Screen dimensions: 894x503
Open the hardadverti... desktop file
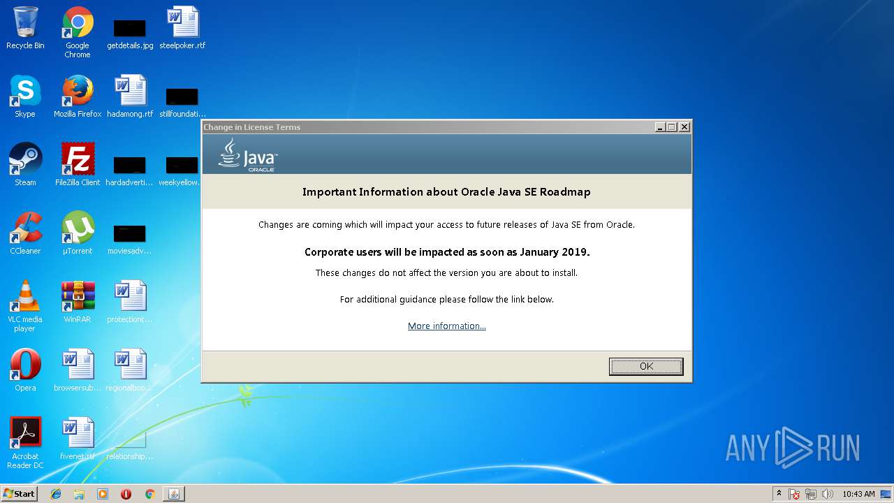click(x=130, y=170)
